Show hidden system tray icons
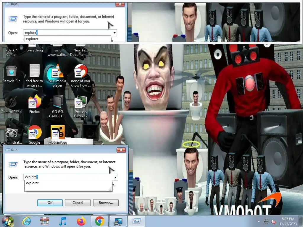Viewport: 303px width, 227px height. coord(259,221)
